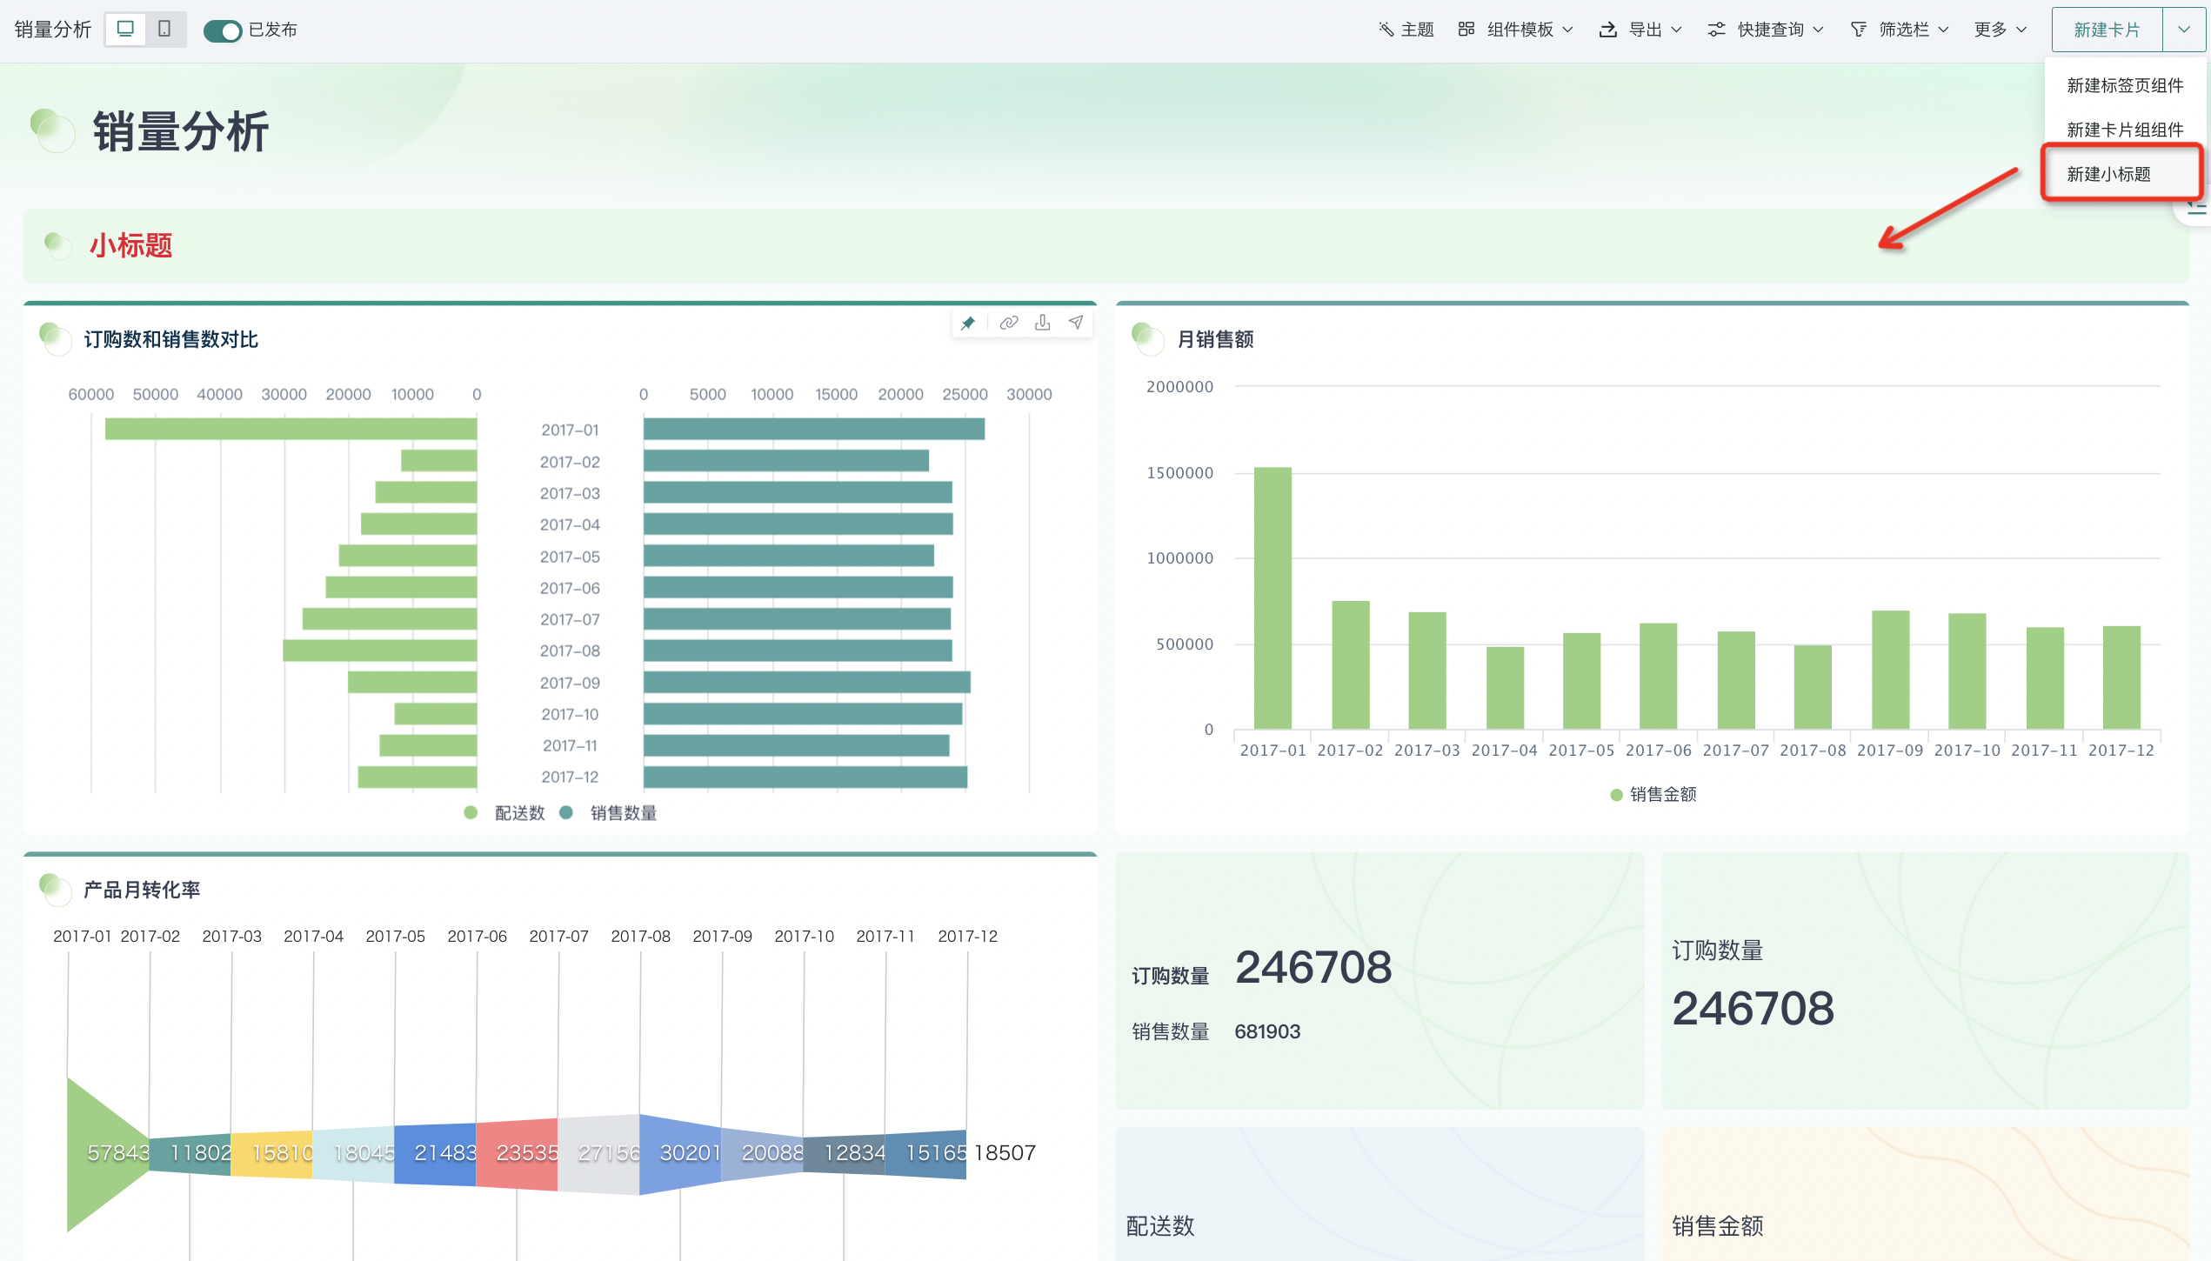
Task: Click the 2017-09 bar in 月销售额 chart
Action: coord(1890,669)
